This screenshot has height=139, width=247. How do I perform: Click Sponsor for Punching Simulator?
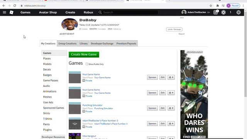152,108
